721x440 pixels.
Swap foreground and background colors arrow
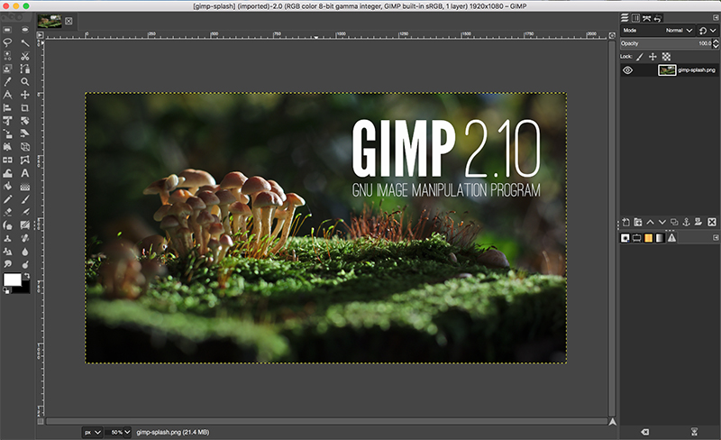[x=27, y=276]
